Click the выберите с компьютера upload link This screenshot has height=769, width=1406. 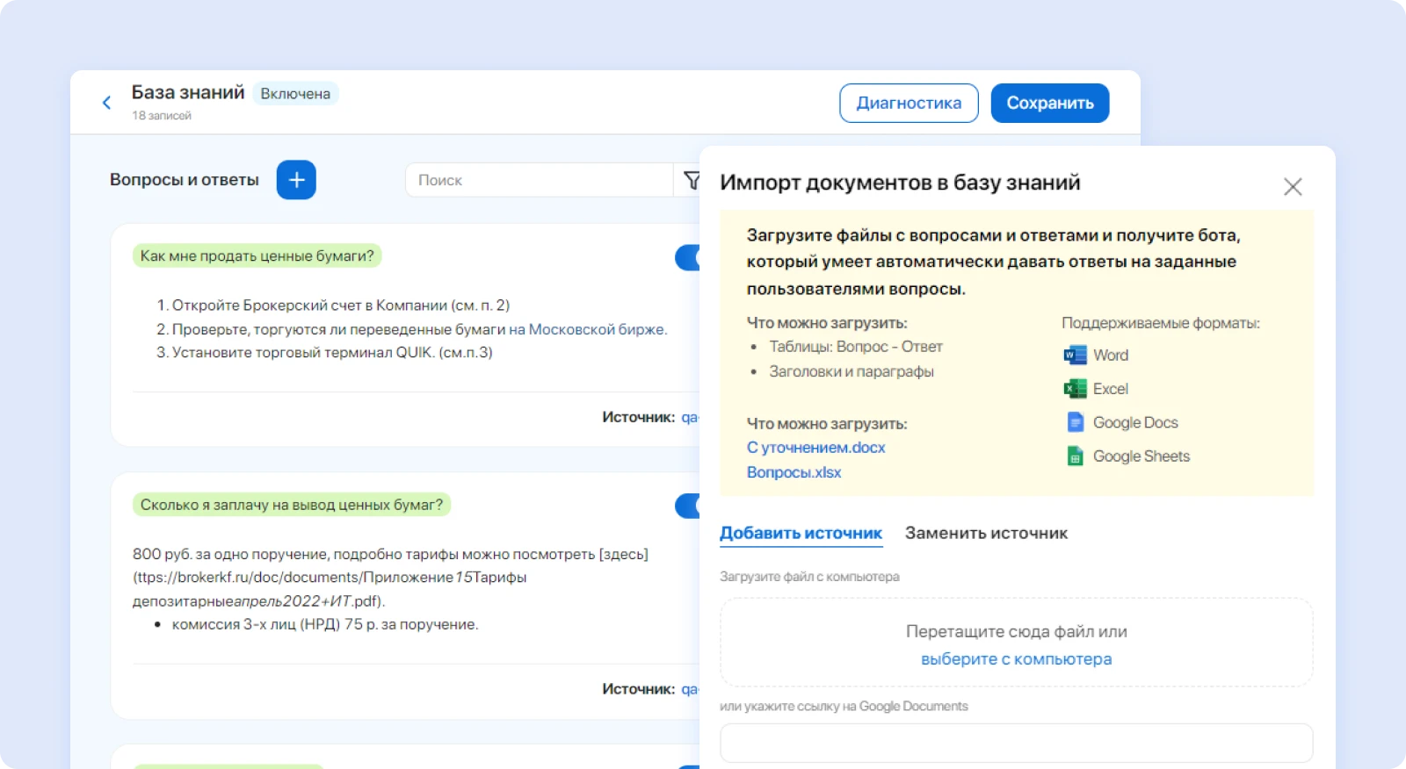point(1016,659)
